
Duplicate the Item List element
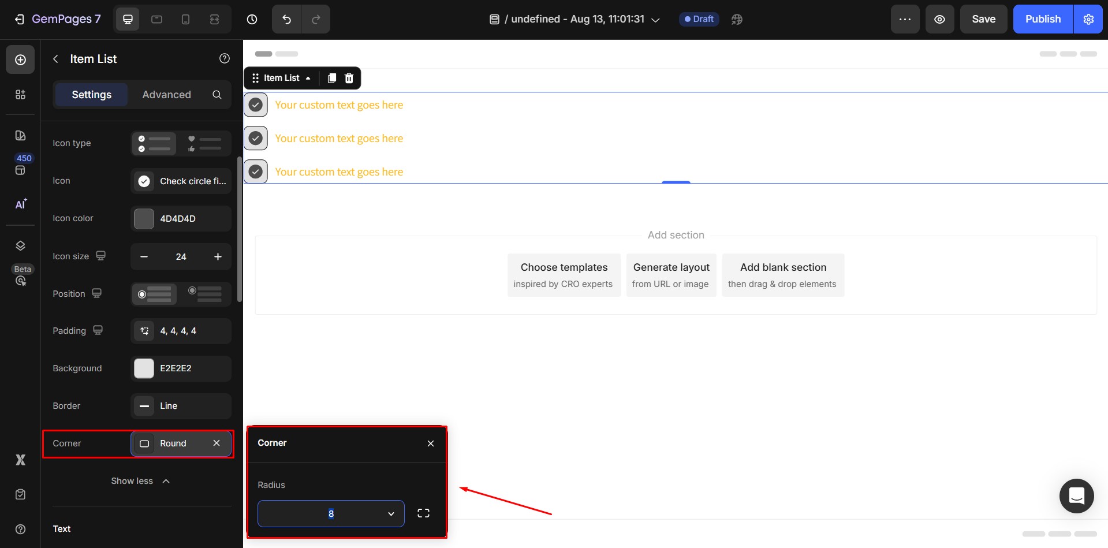point(331,78)
